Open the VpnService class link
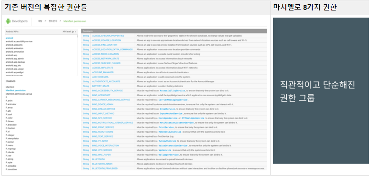The image size is (370, 177). tap(165, 150)
